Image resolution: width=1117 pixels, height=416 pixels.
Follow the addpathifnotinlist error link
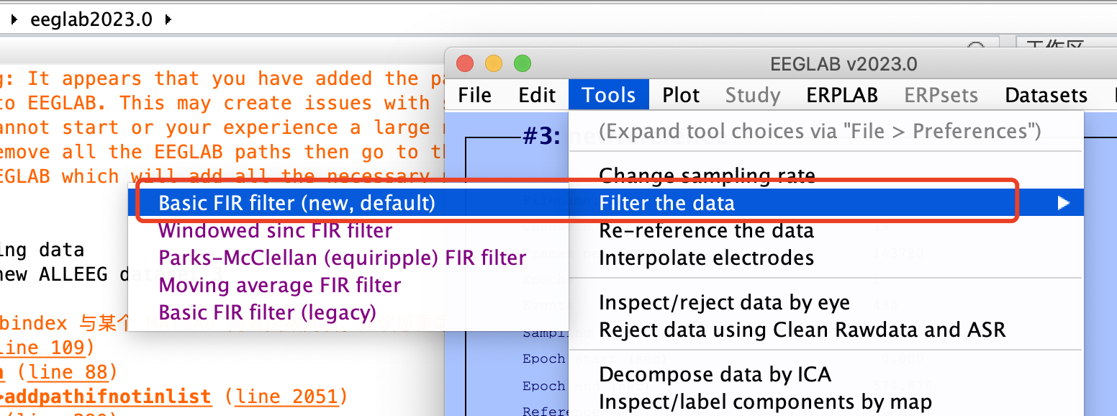tap(108, 396)
